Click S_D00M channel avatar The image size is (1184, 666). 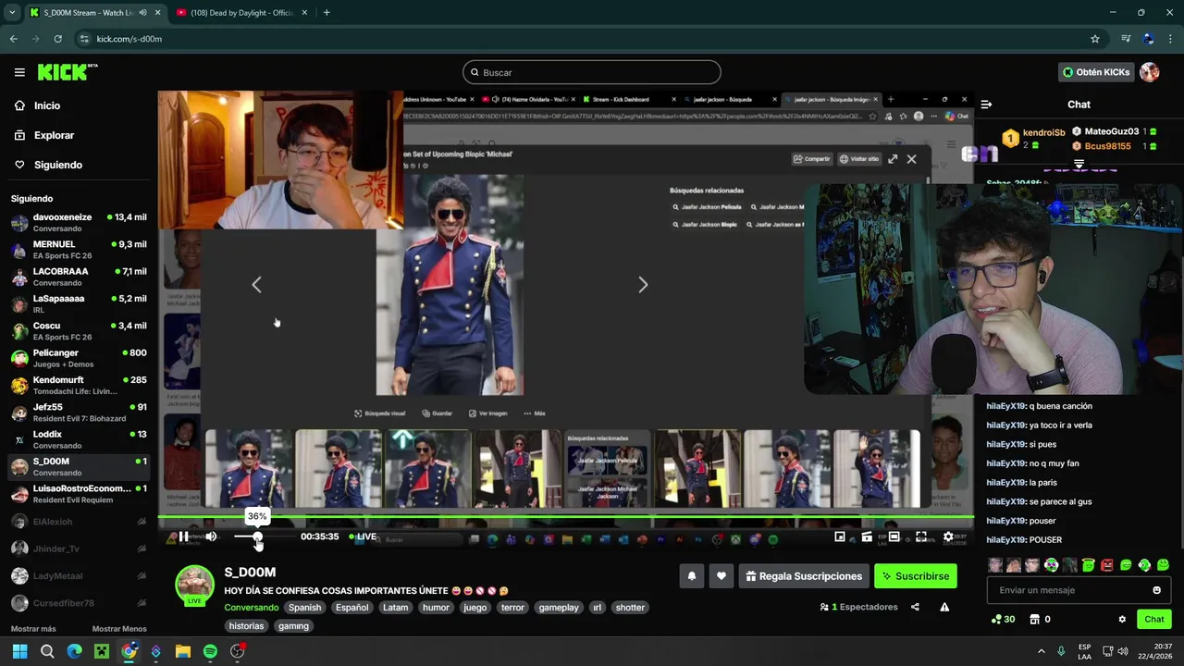click(195, 584)
